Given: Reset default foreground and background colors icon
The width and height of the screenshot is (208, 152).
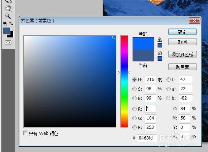Looking at the screenshot, I should tap(5, 24).
